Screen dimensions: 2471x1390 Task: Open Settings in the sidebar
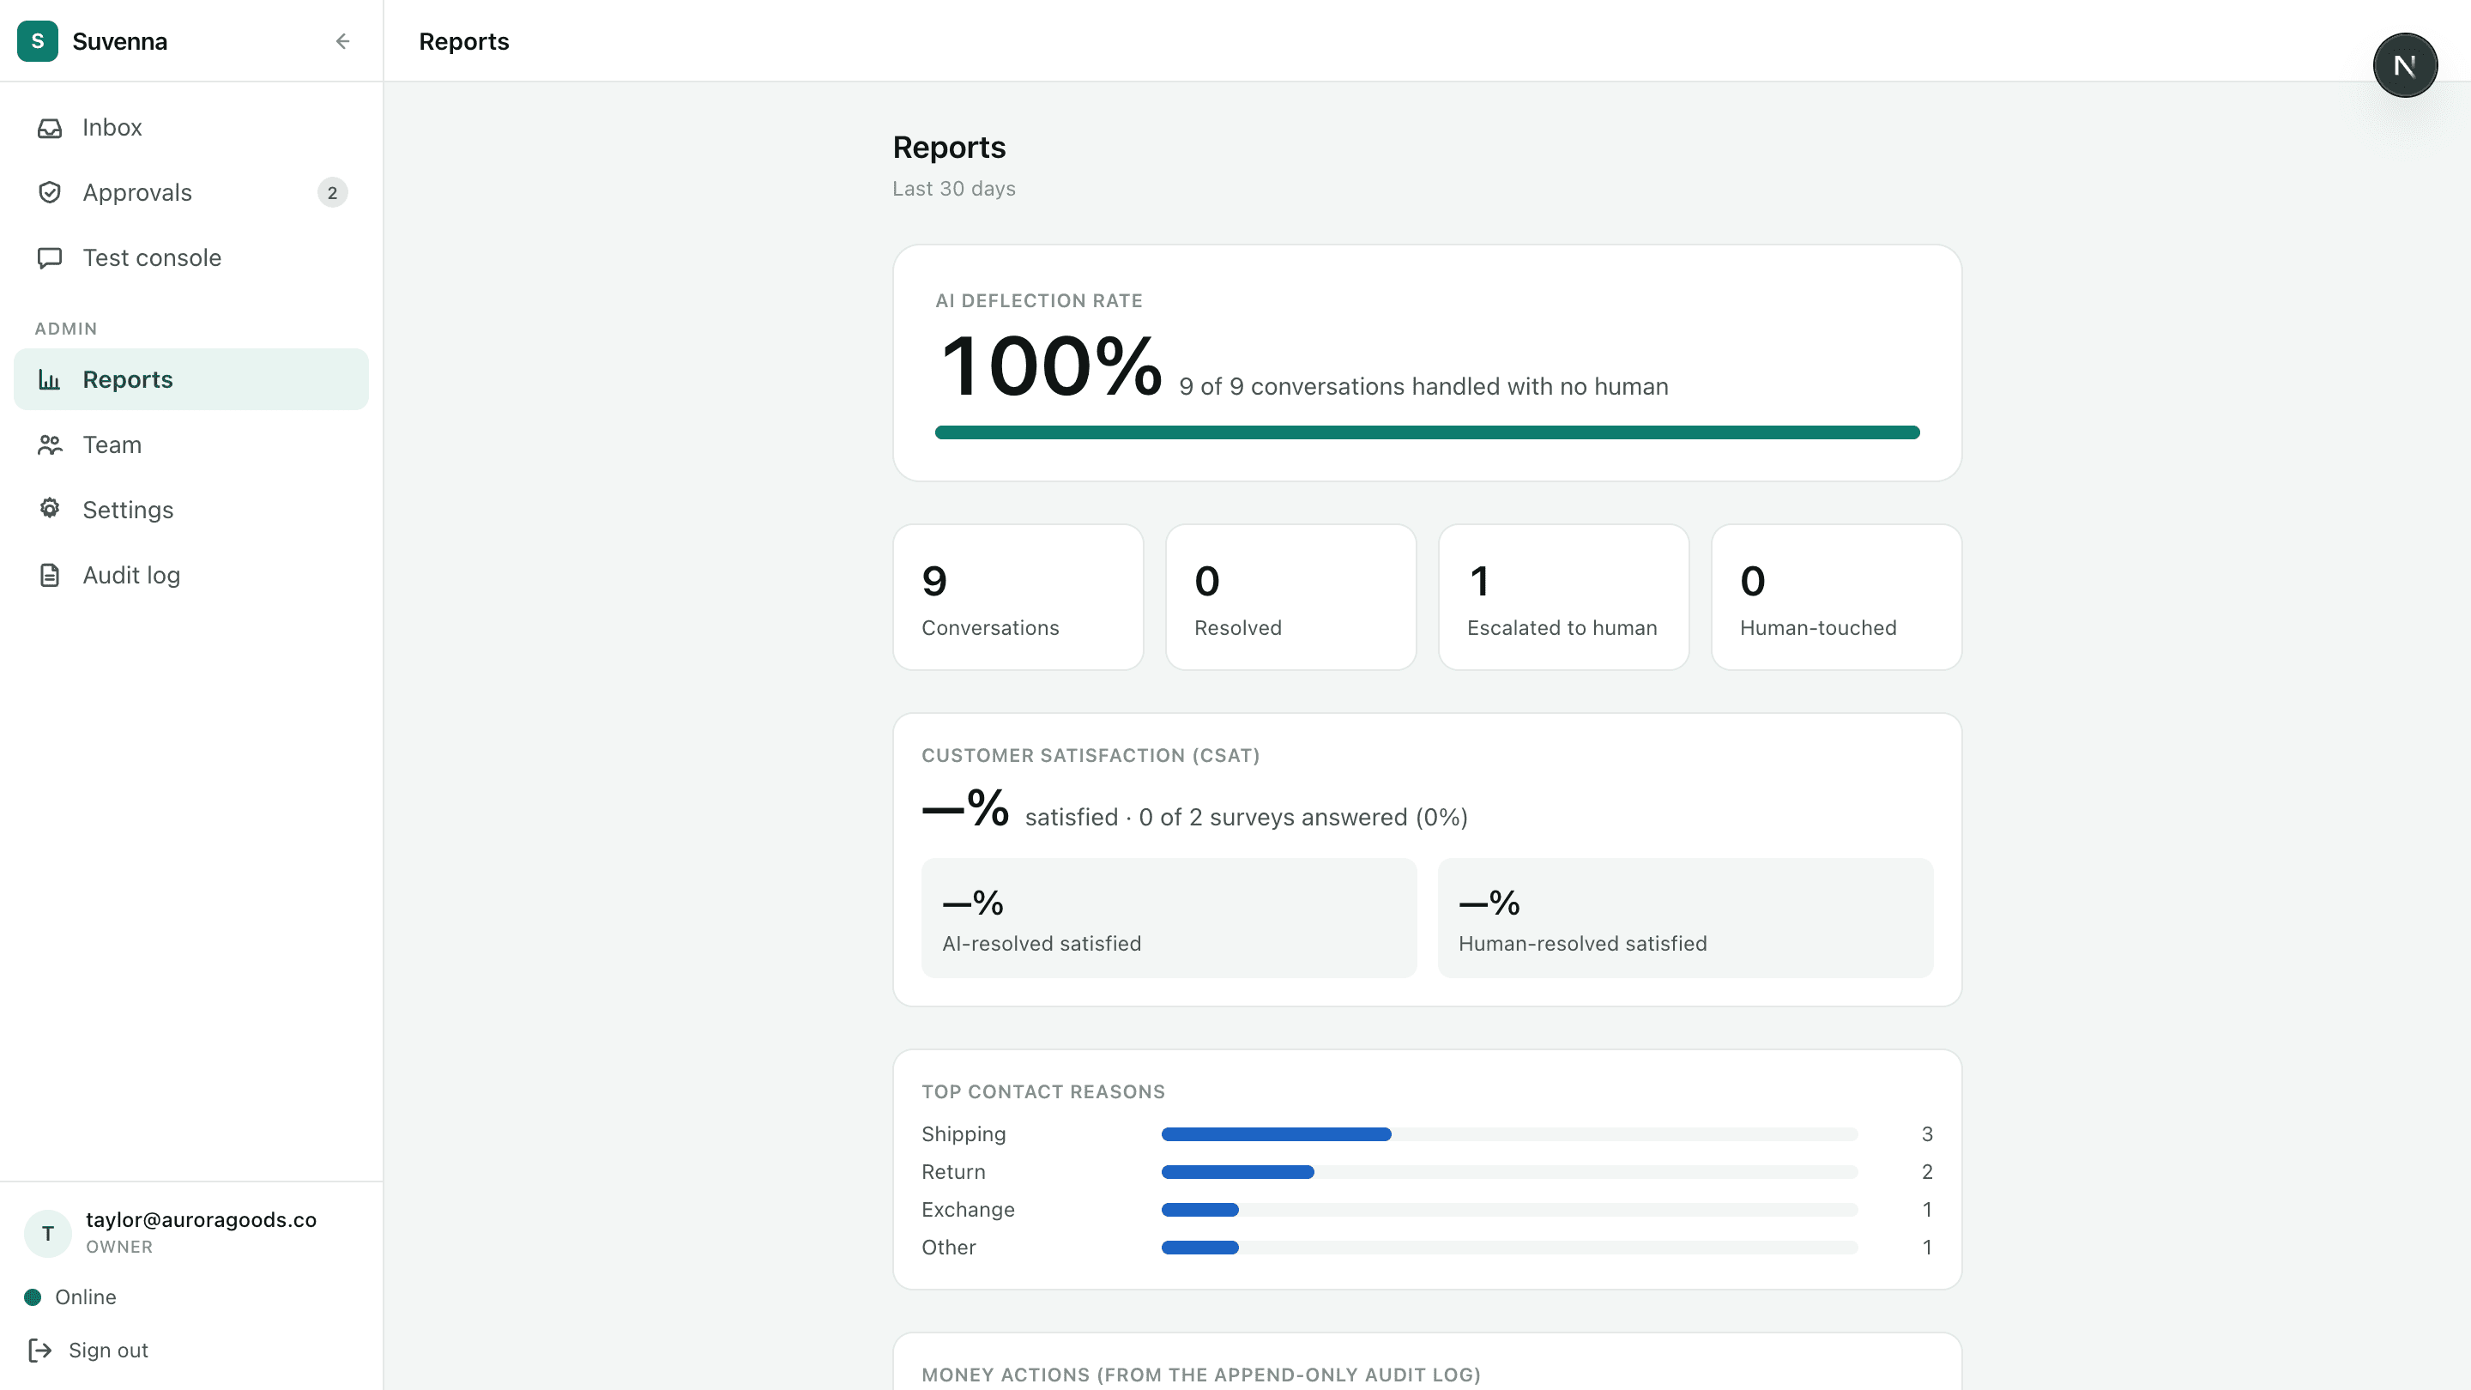tap(190, 511)
